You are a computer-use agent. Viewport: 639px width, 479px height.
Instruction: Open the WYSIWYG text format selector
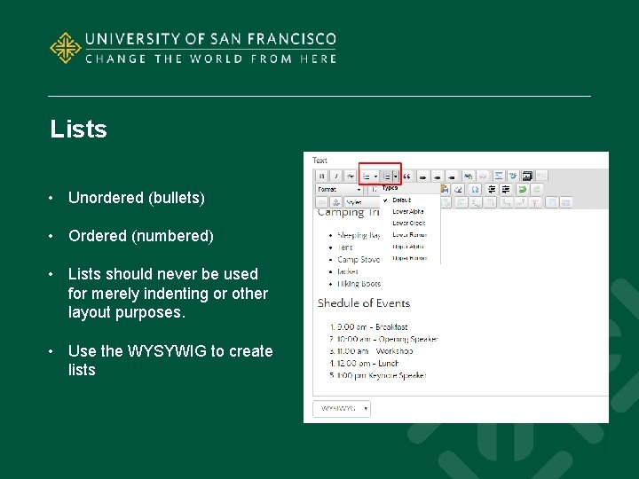(342, 409)
